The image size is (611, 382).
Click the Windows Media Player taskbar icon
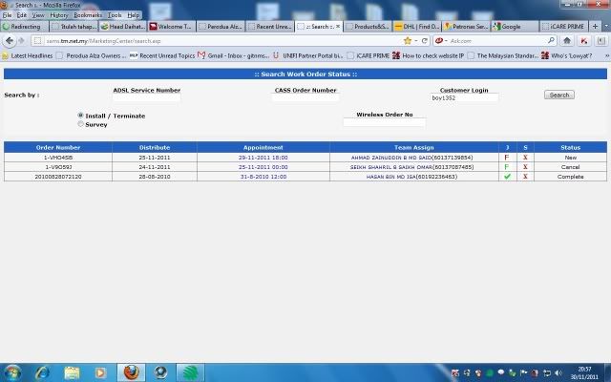[x=102, y=371]
